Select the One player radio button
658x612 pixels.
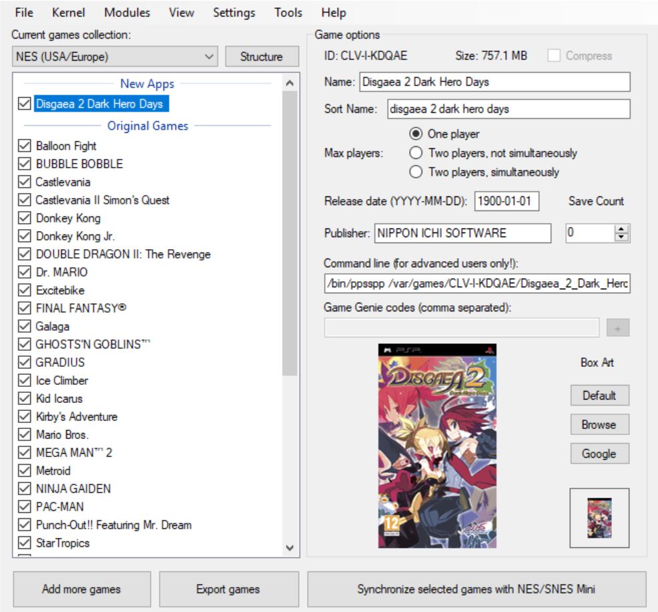click(x=416, y=134)
